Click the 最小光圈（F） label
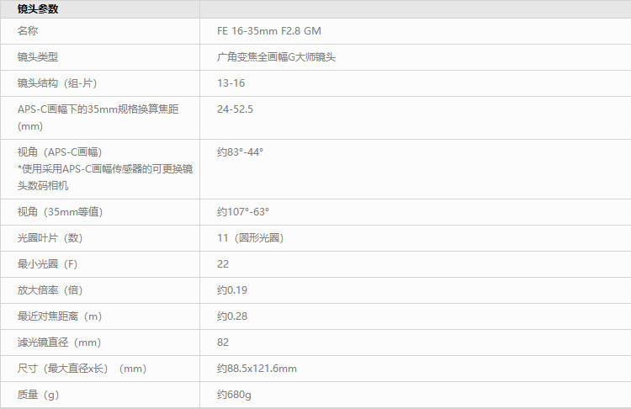 click(x=48, y=264)
